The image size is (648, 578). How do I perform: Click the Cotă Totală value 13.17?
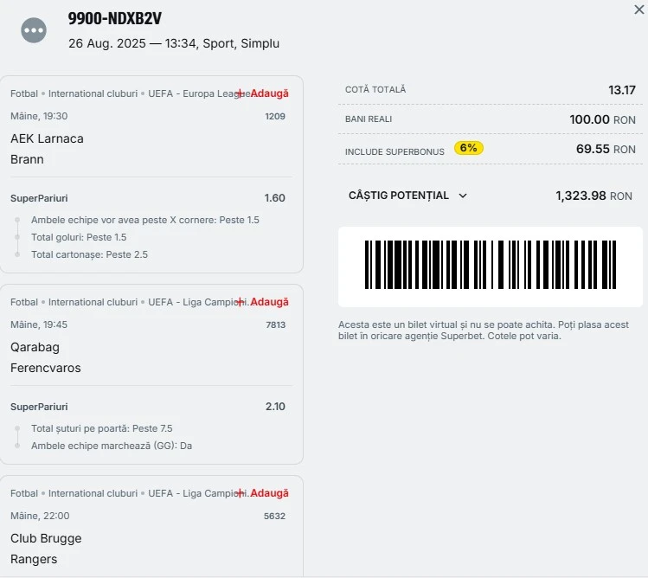(x=621, y=90)
